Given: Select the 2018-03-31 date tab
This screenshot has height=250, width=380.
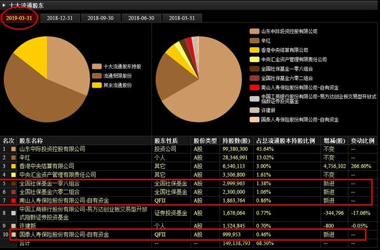Looking at the screenshot, I should [182, 18].
